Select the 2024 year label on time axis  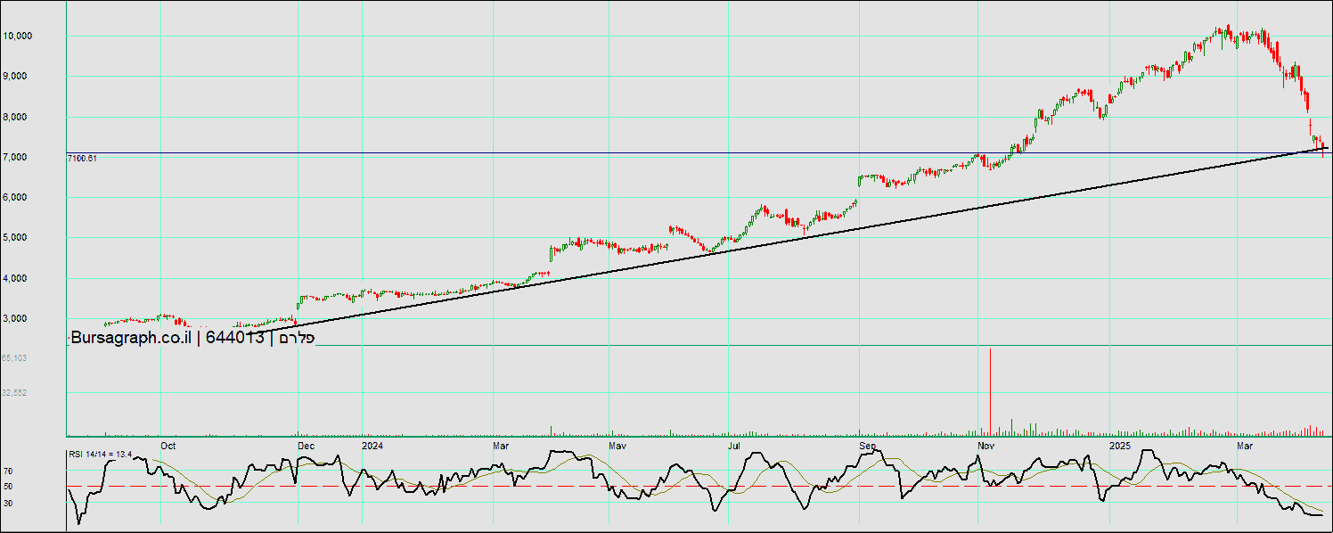click(372, 445)
